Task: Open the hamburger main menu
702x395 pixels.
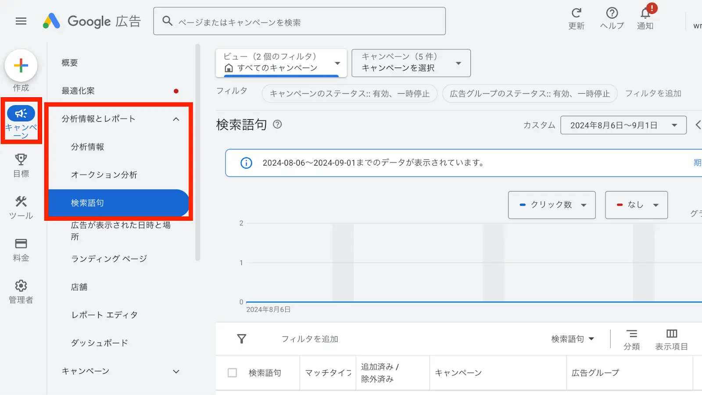Action: [x=21, y=21]
